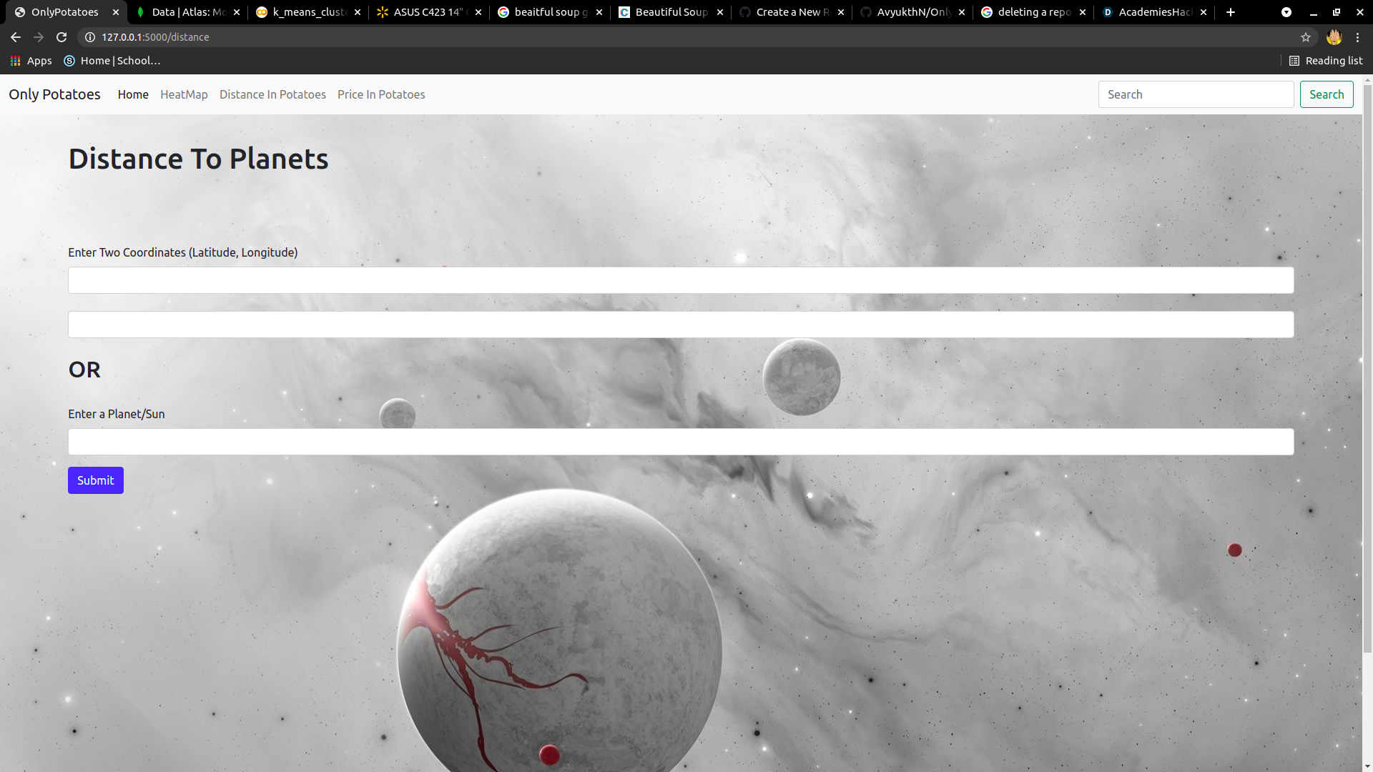
Task: Click the green Search button
Action: [x=1327, y=94]
